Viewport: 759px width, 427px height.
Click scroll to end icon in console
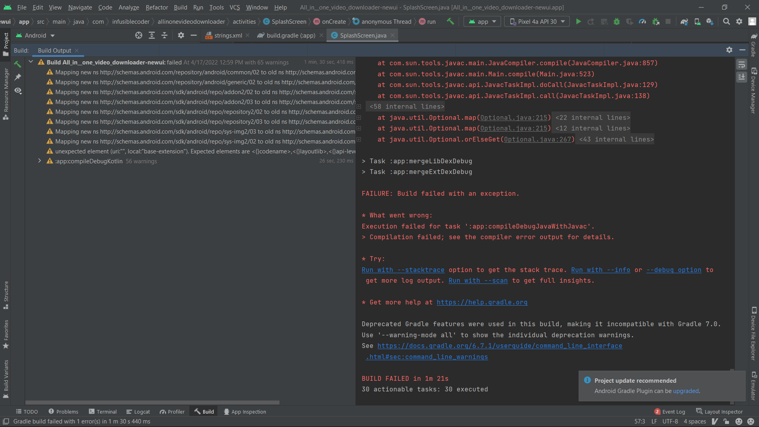(x=742, y=77)
